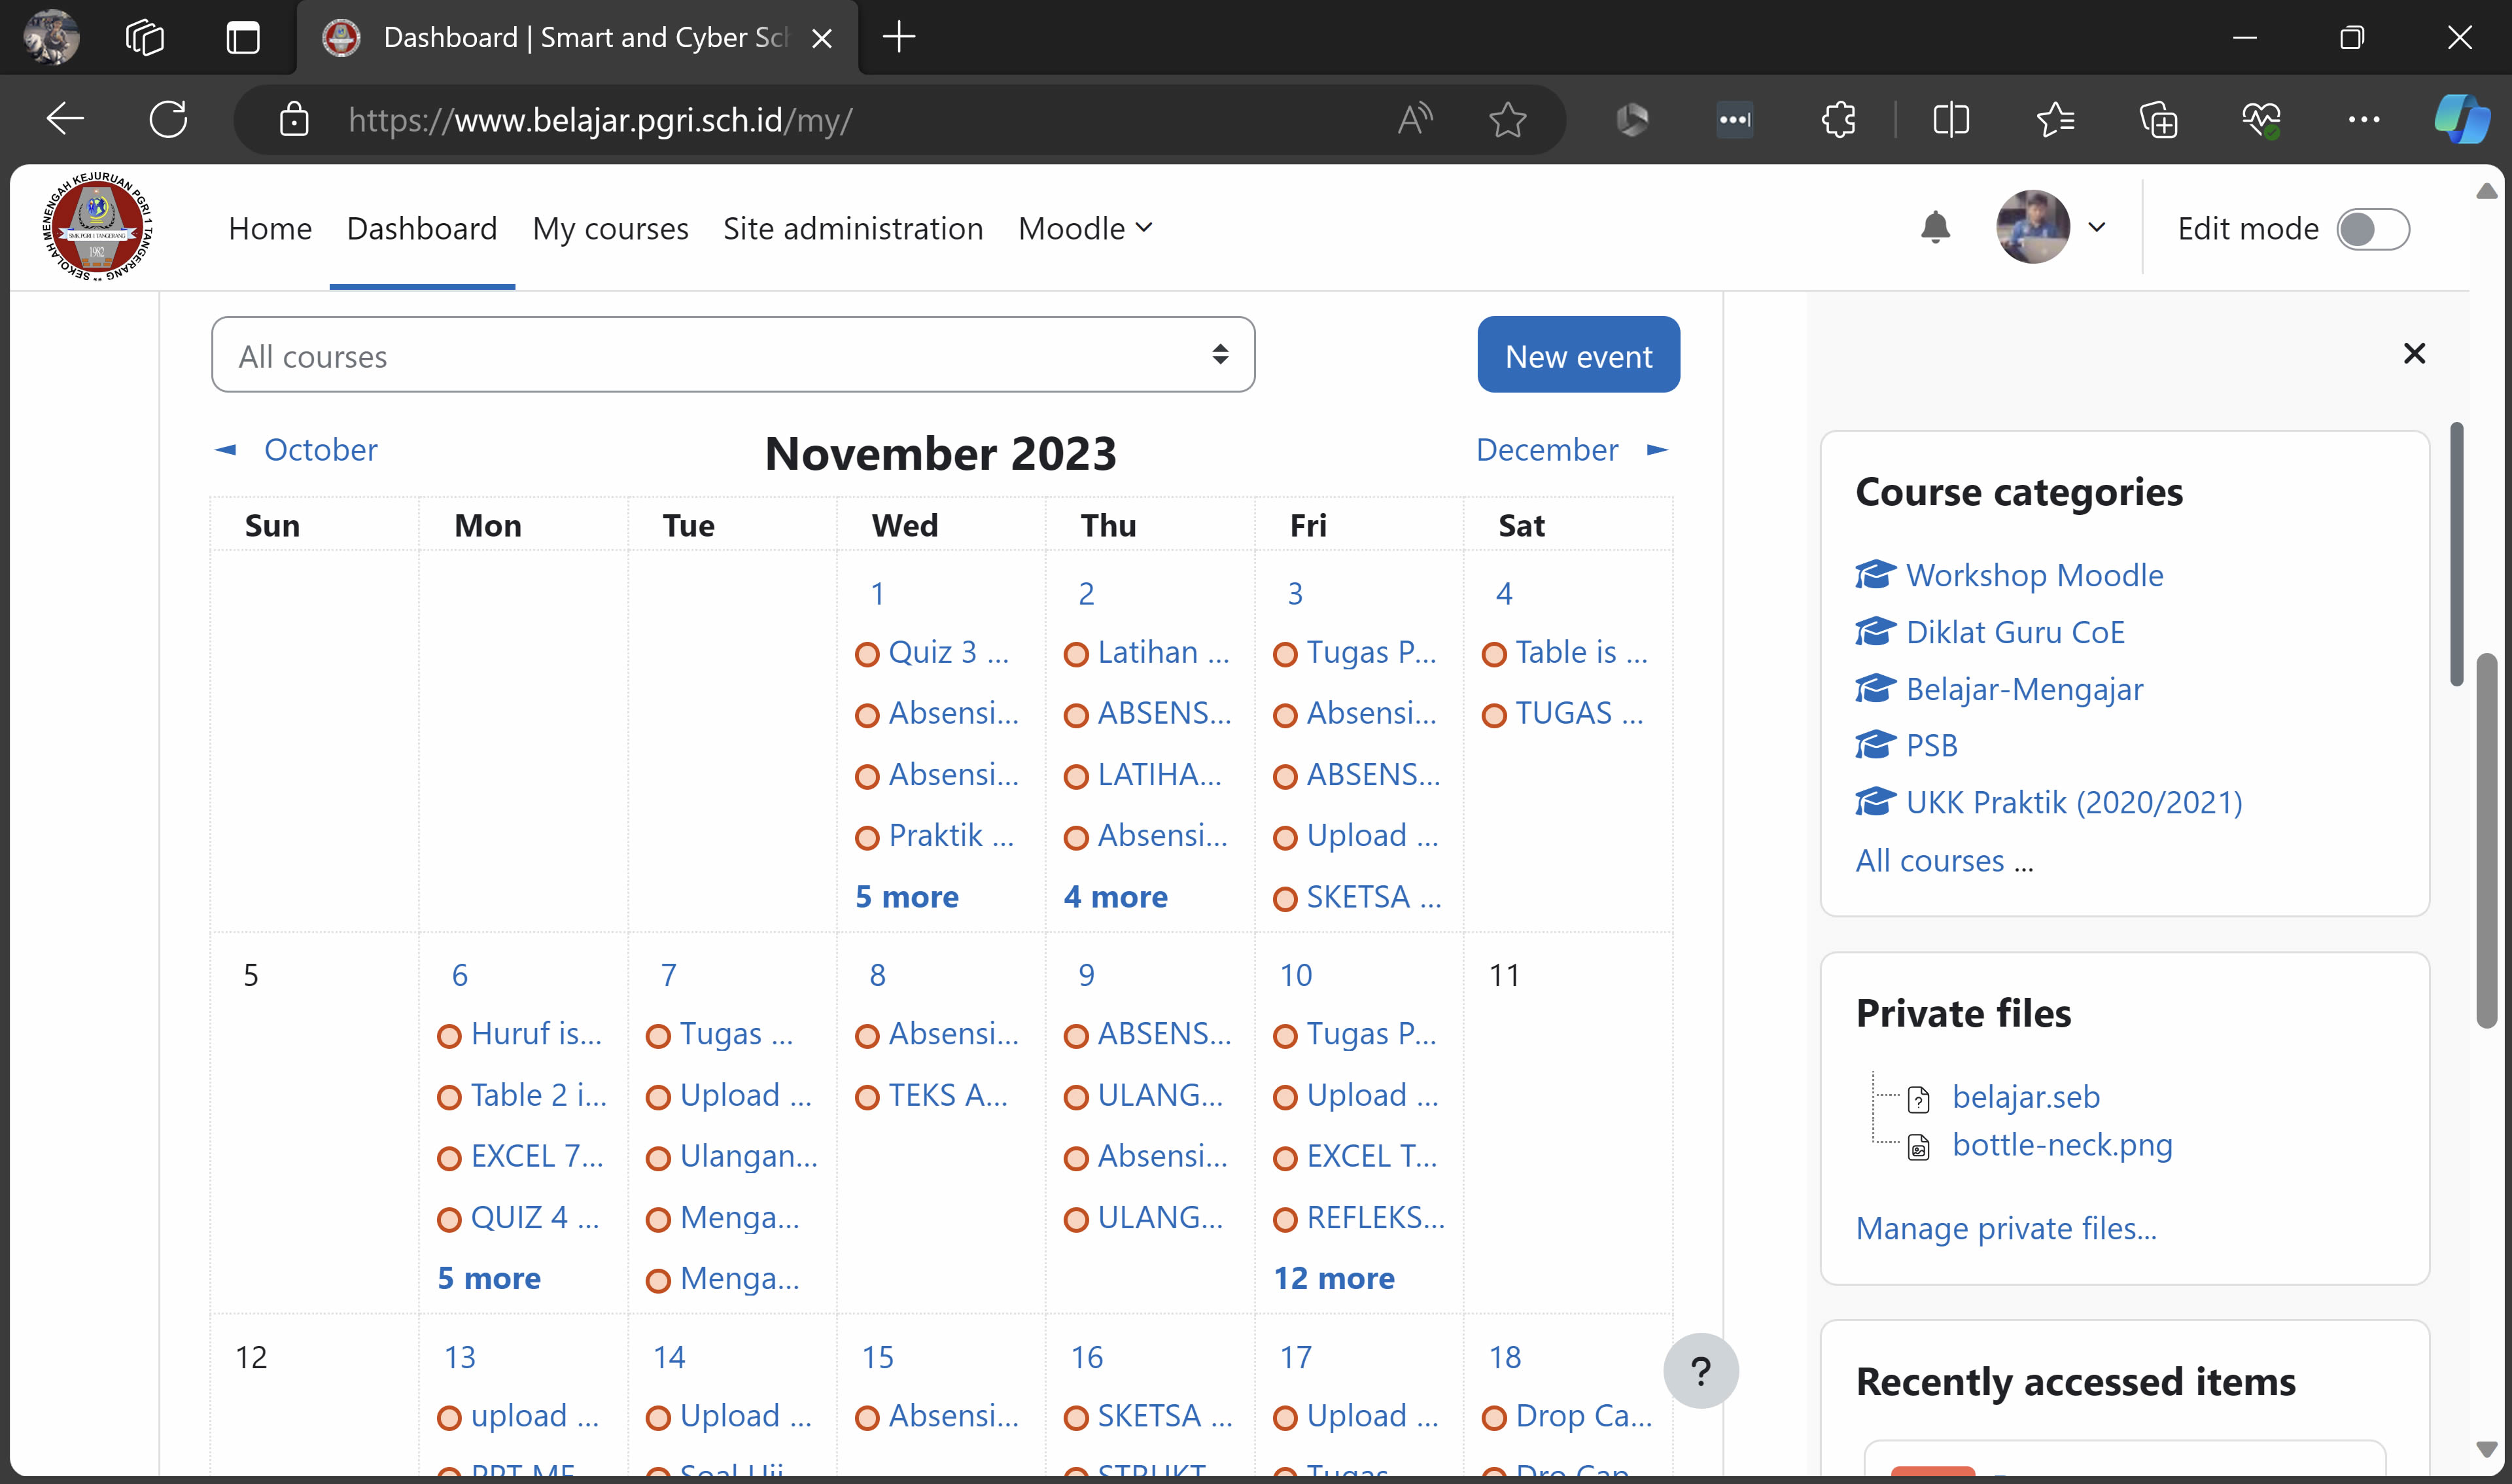2512x1484 pixels.
Task: Expand the Moodle navigation menu
Action: tap(1085, 228)
